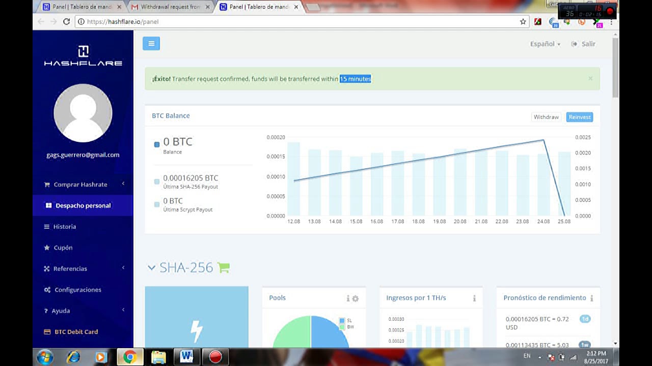
Task: Click the 24.08 data point on chart
Action: [544, 140]
